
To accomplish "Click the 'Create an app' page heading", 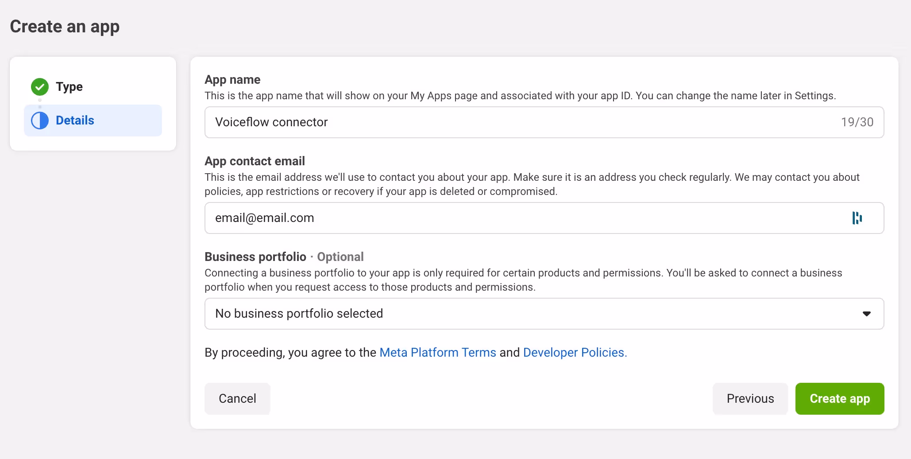I will (x=65, y=27).
